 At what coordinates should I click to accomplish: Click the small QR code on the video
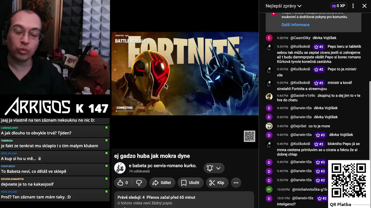tap(249, 136)
